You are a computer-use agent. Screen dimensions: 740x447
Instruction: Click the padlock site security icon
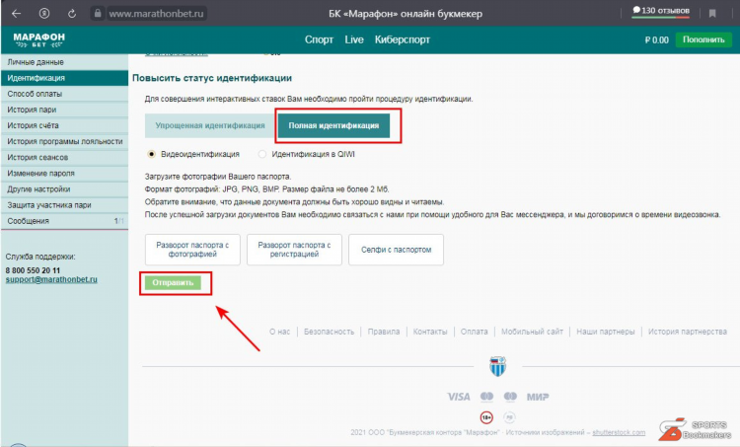[x=98, y=13]
